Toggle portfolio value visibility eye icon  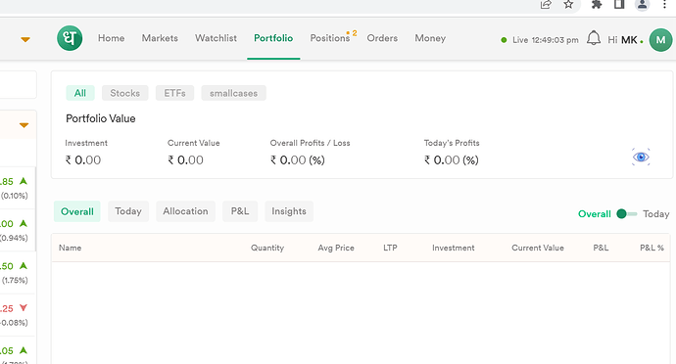point(641,157)
